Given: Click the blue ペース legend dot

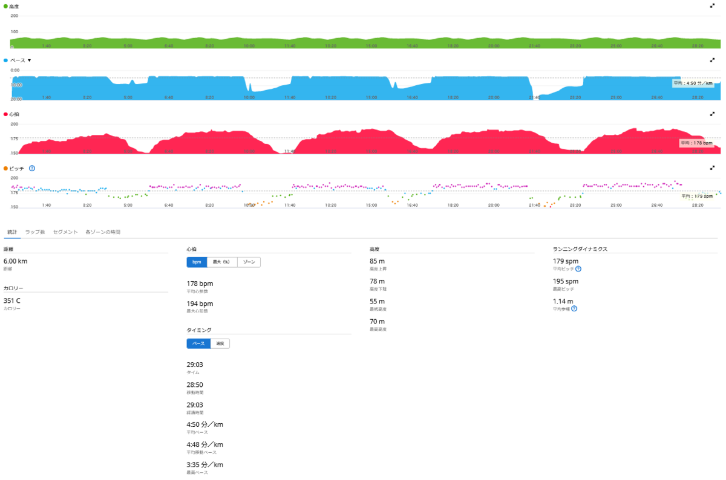Looking at the screenshot, I should [5, 60].
